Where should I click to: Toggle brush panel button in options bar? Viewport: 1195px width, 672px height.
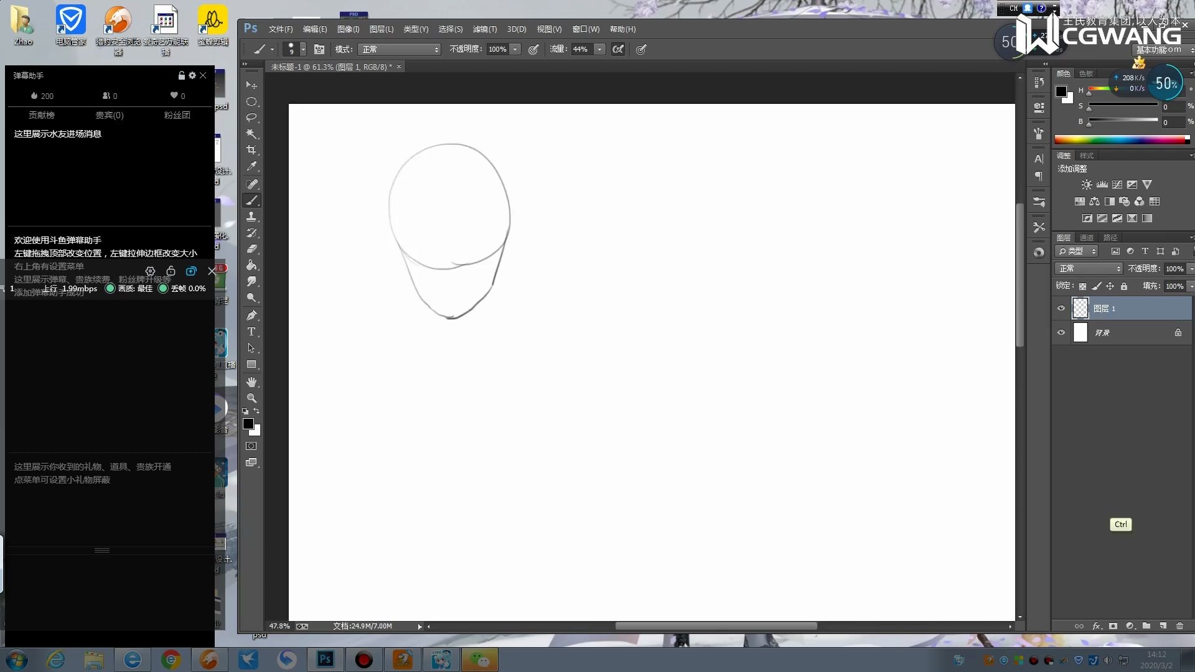319,49
